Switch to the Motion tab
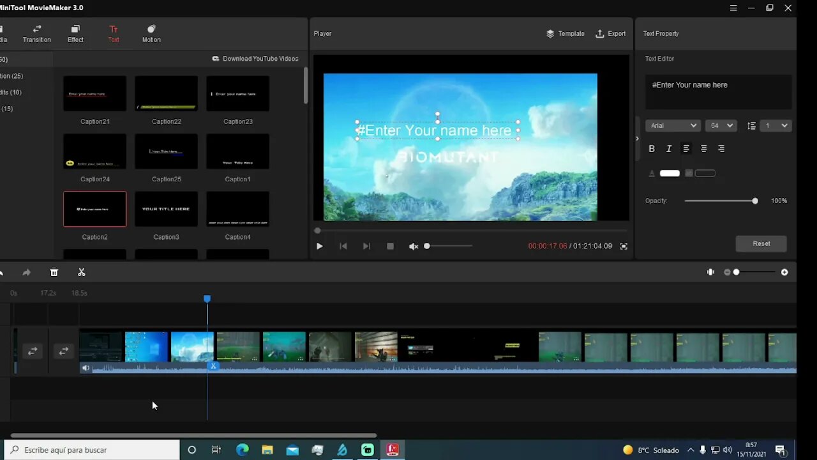Image resolution: width=817 pixels, height=460 pixels. (x=151, y=33)
